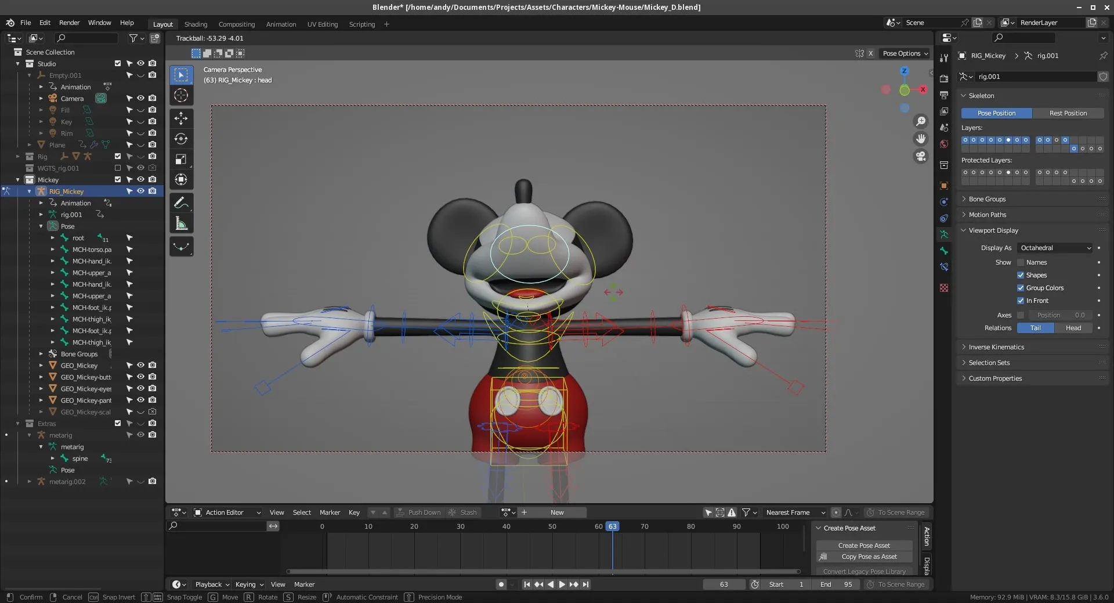Click the pan hand viewport icon
1114x603 pixels.
pyautogui.click(x=921, y=139)
